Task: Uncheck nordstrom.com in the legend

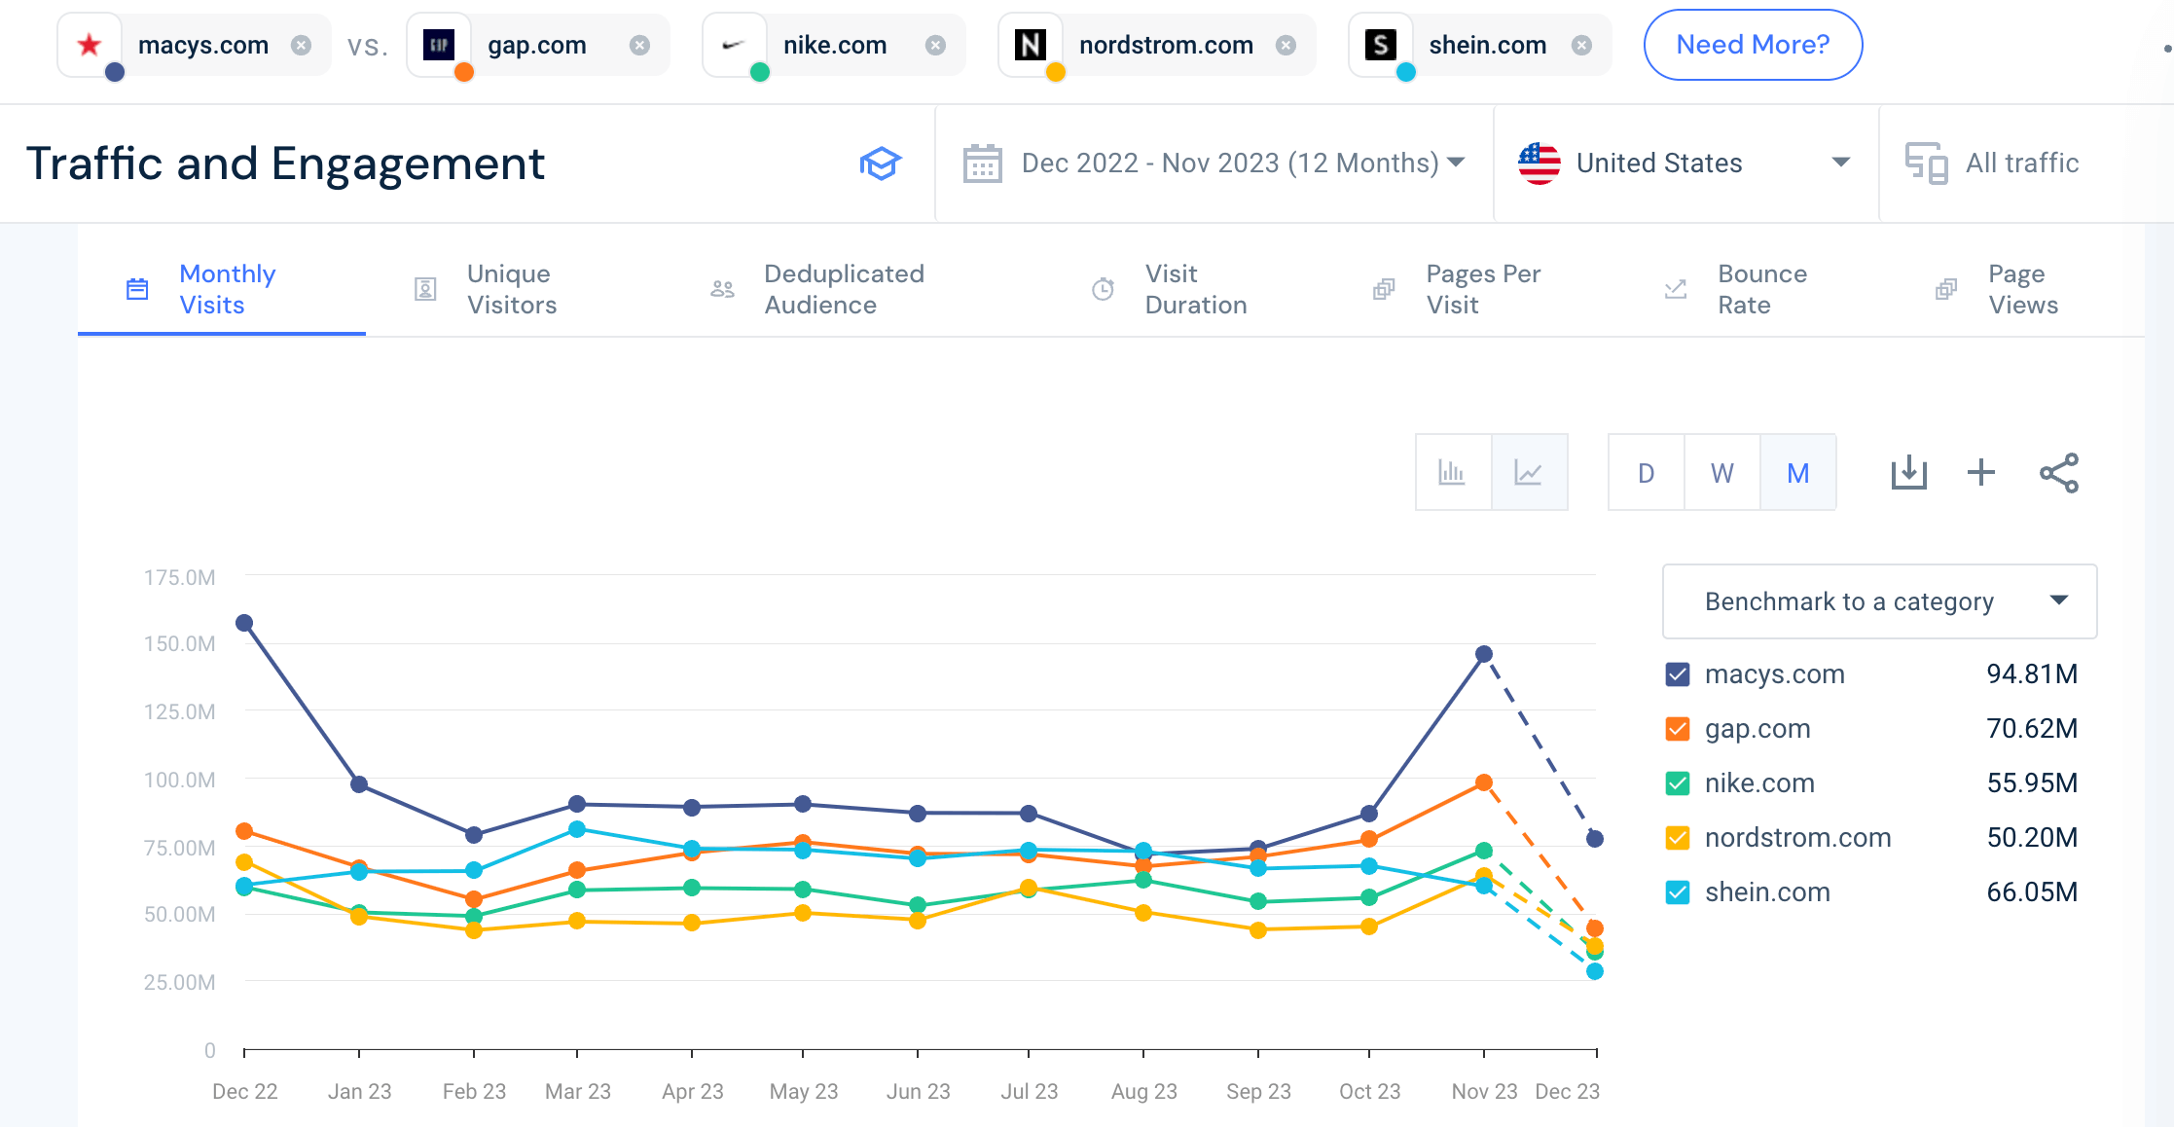Action: pyautogui.click(x=1678, y=838)
